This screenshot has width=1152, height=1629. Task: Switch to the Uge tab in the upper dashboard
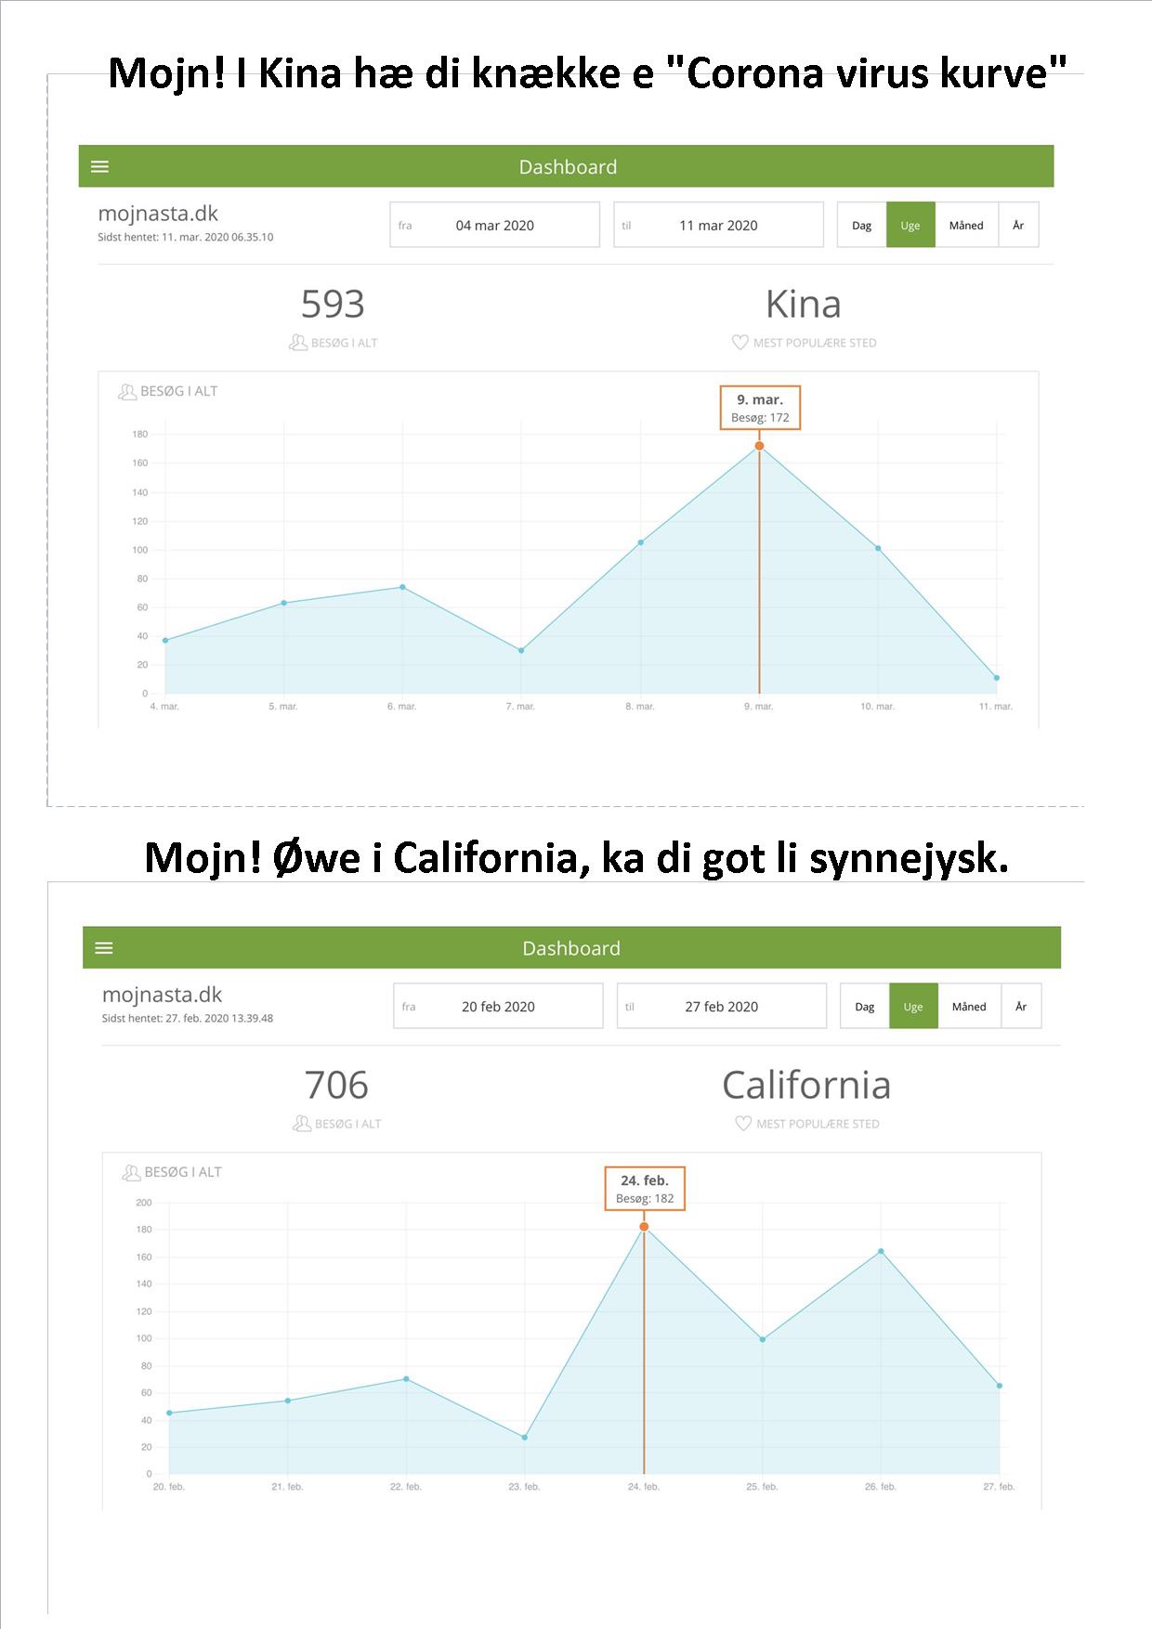(910, 225)
